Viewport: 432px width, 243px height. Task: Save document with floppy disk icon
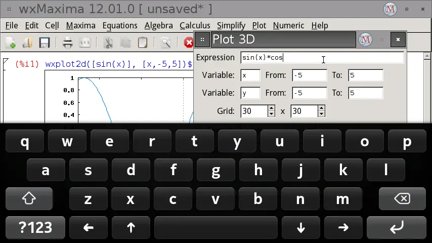[x=45, y=43]
